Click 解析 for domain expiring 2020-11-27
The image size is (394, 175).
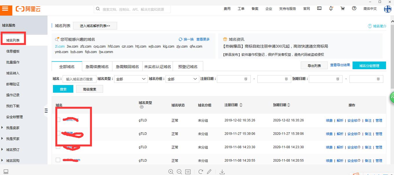(x=340, y=134)
